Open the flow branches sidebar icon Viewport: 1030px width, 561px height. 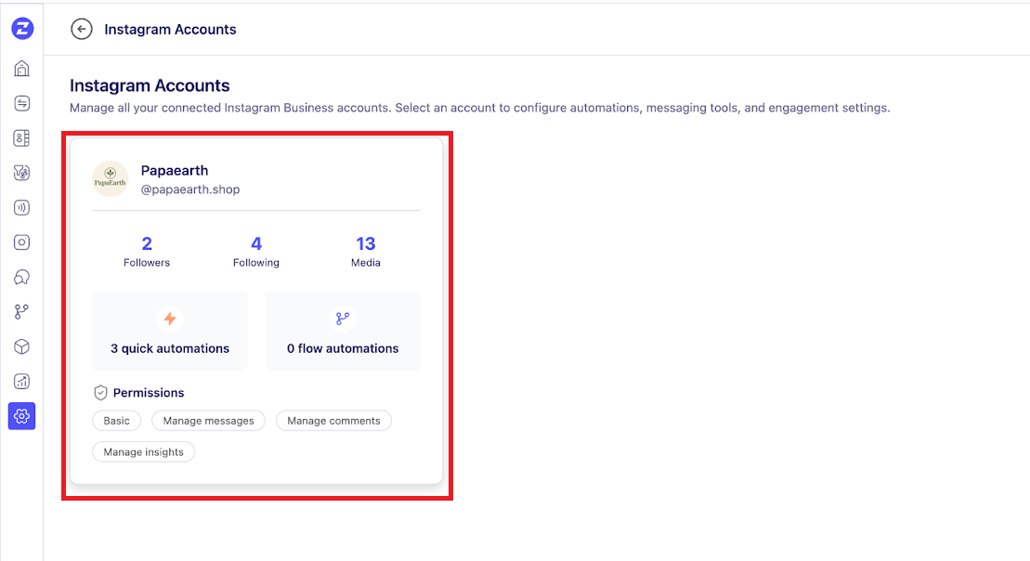22,312
